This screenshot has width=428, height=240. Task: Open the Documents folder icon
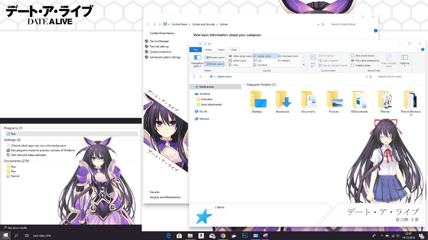pos(308,102)
